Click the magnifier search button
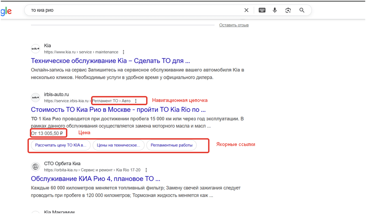The width and height of the screenshot is (366, 214). pos(302,10)
